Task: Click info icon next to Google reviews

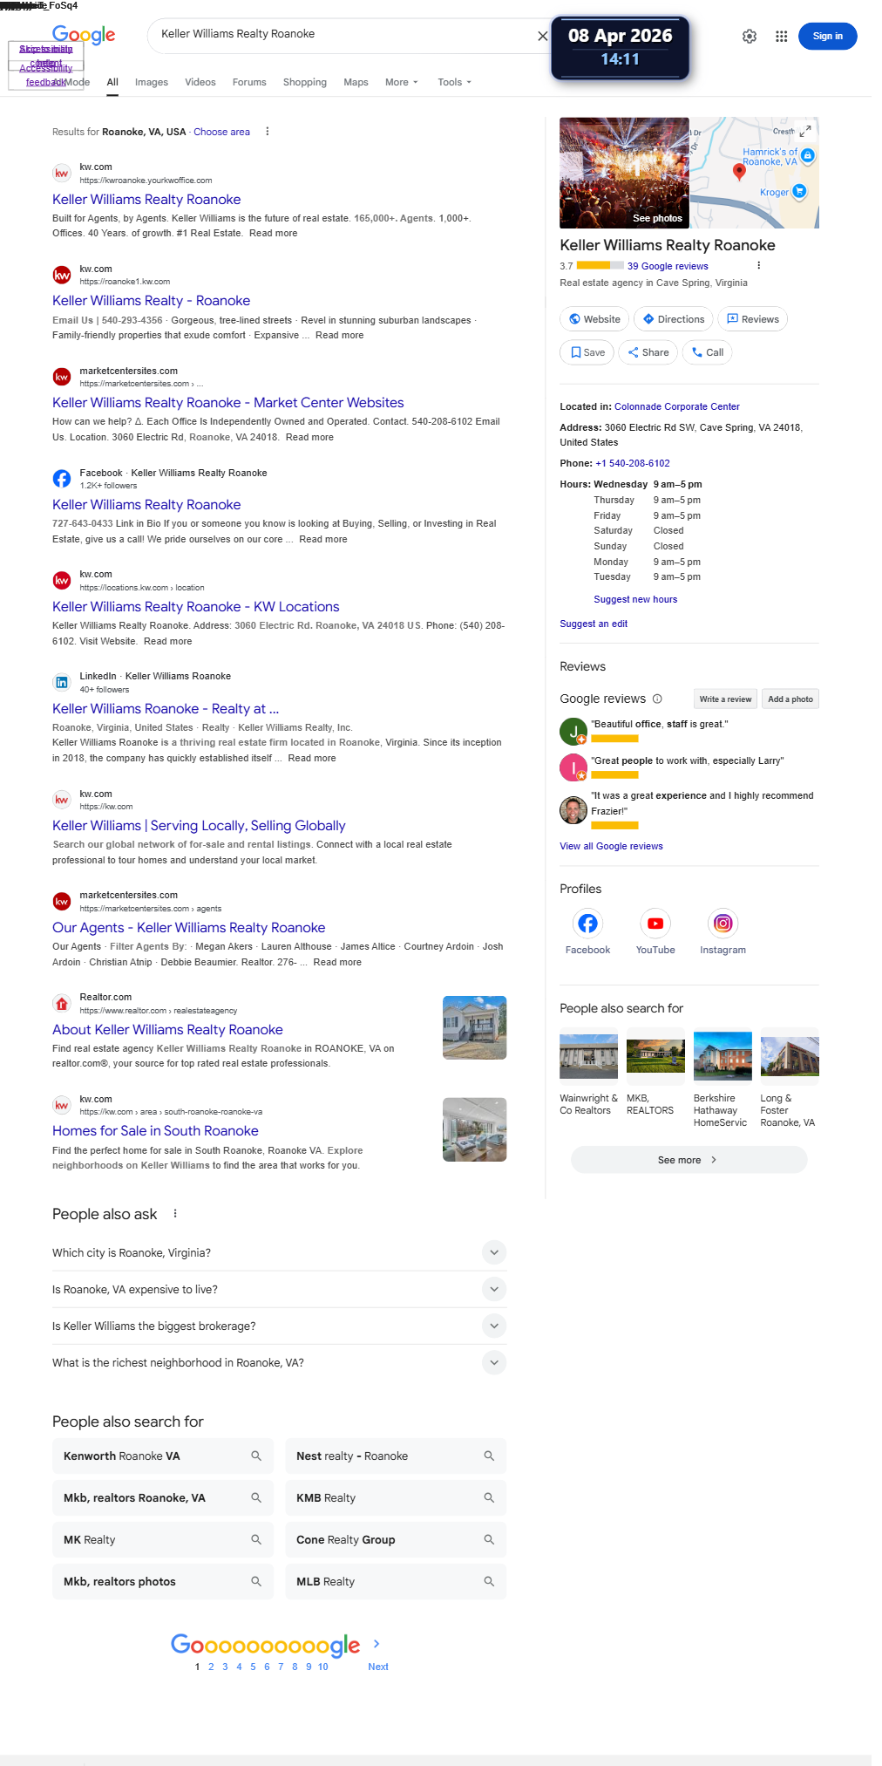Action: tap(657, 699)
